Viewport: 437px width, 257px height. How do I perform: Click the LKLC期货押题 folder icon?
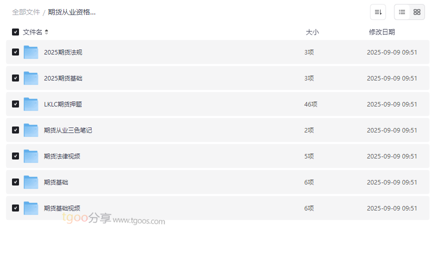click(31, 104)
